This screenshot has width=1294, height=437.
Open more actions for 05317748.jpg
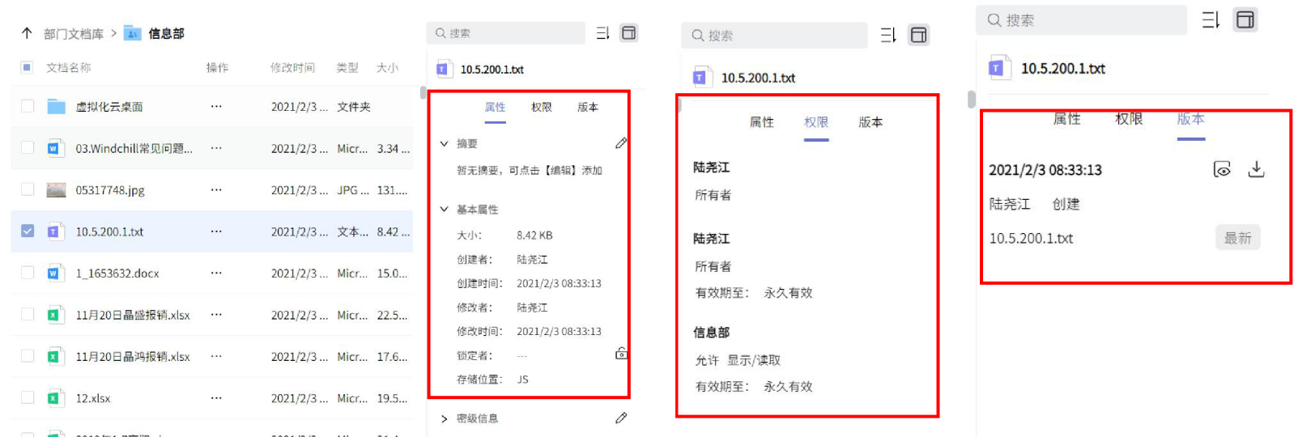pos(216,190)
